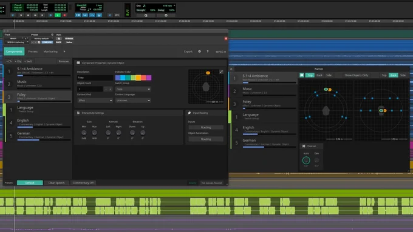Click the Gain Min knob
The width and height of the screenshot is (413, 232).
click(x=84, y=133)
